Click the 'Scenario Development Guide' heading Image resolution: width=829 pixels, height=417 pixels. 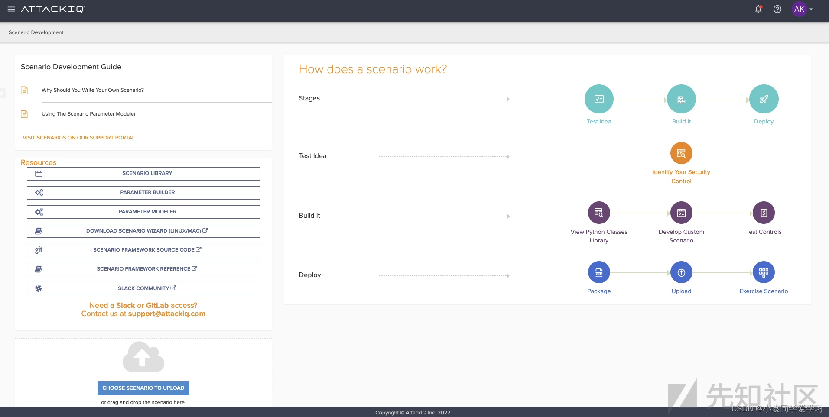click(x=71, y=67)
